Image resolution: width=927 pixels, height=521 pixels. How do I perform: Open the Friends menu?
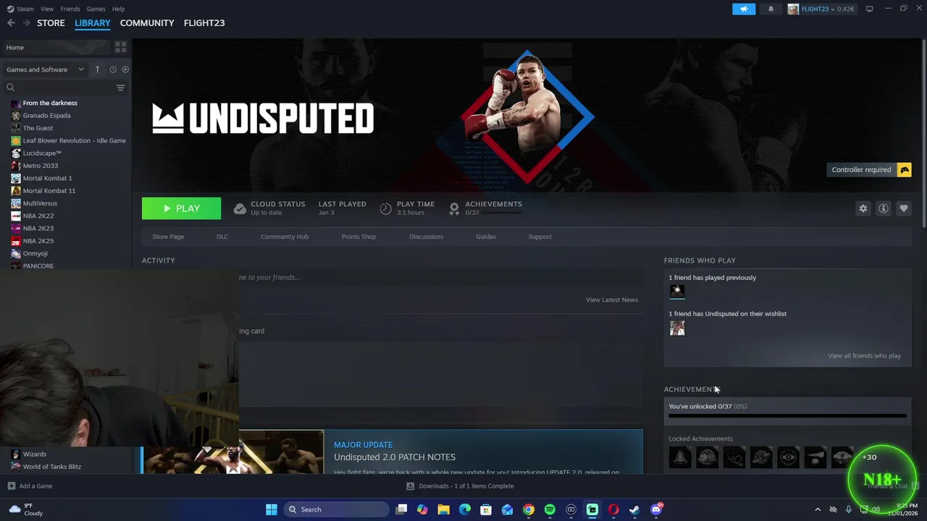point(70,9)
